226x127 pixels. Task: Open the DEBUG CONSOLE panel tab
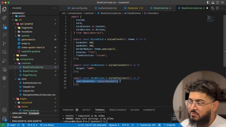coord(118,110)
